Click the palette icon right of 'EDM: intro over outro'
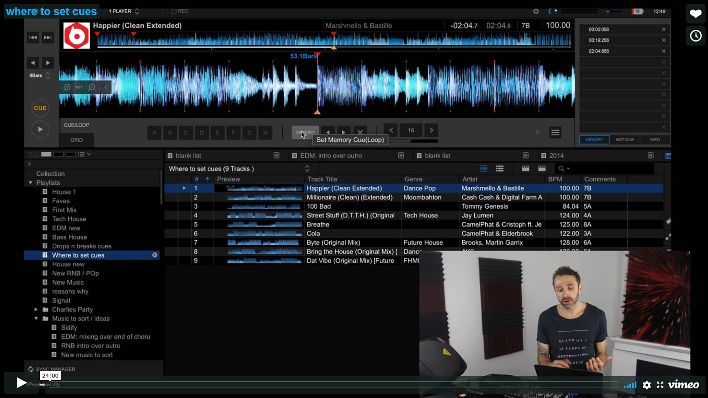This screenshot has width=708, height=398. pos(401,156)
